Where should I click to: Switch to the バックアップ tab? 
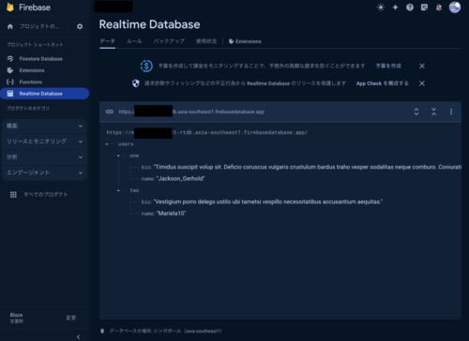169,41
